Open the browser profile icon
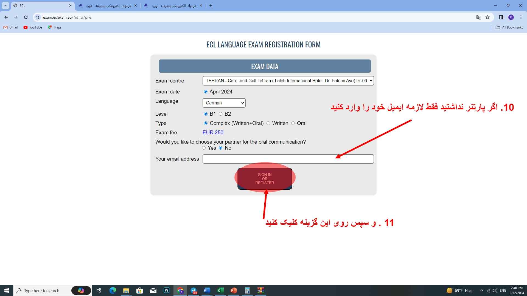527x296 pixels. [x=511, y=17]
